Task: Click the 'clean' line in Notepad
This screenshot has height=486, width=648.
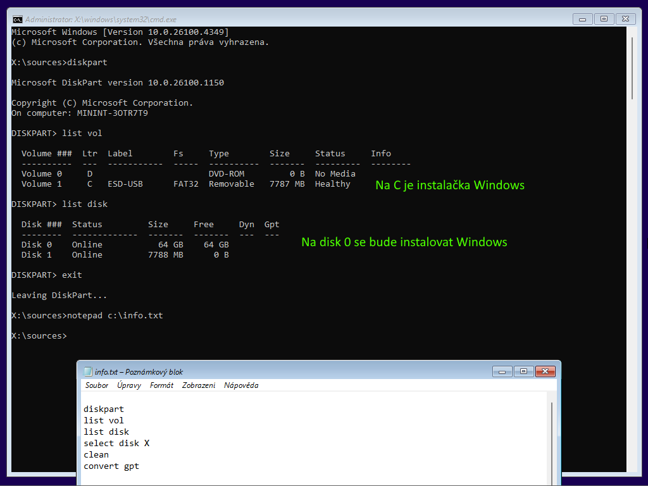Action: tap(96, 454)
